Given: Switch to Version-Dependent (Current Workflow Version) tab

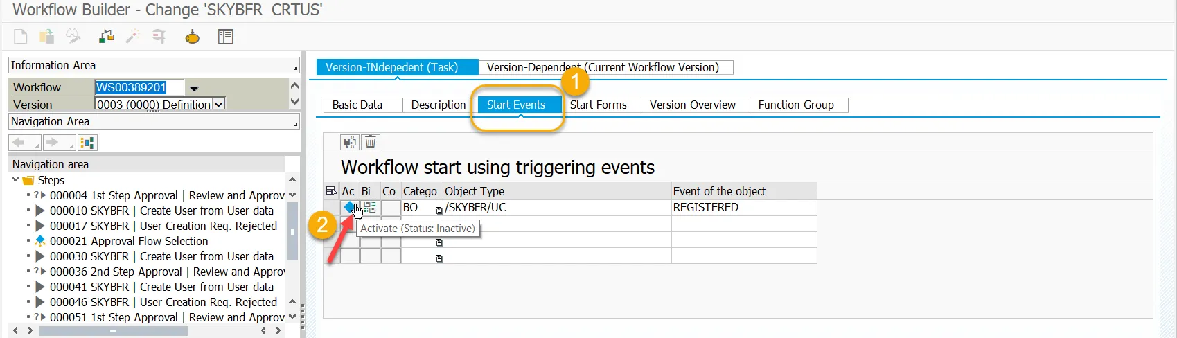Looking at the screenshot, I should pos(605,67).
